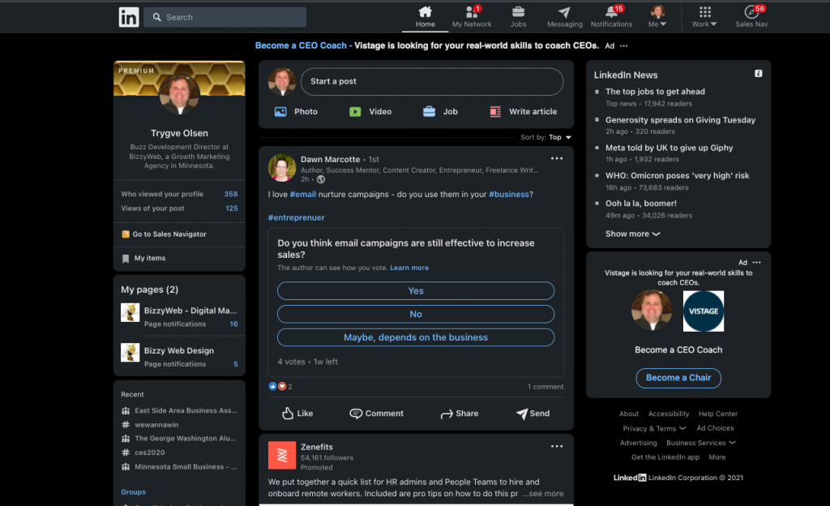Open Bizzy Web Design page
Screen dimensions: 830x506
click(179, 350)
